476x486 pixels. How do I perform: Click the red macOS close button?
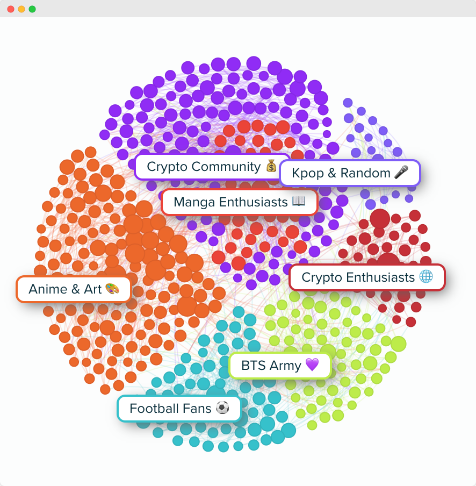(x=11, y=9)
